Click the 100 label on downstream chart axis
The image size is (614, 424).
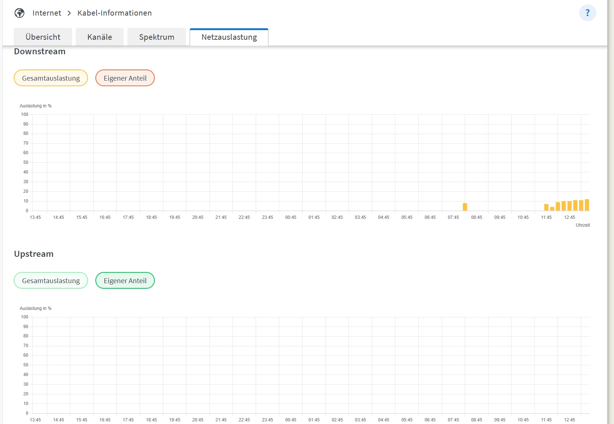[x=25, y=114]
